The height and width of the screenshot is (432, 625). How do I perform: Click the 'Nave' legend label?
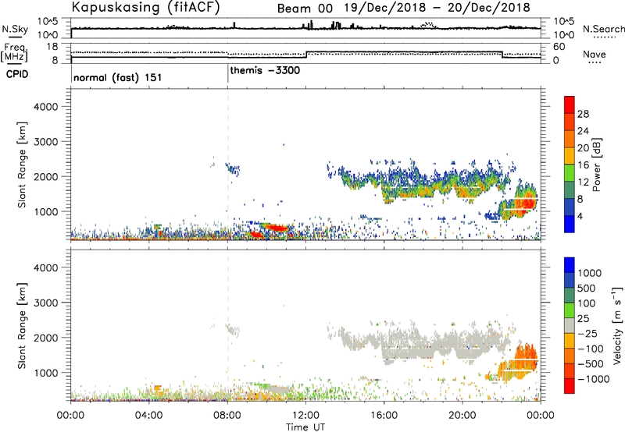595,54
